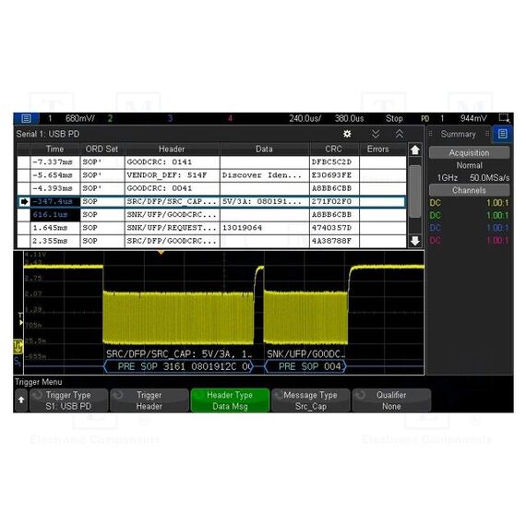Click the lister vertical scrollbar thumb

pos(415,192)
